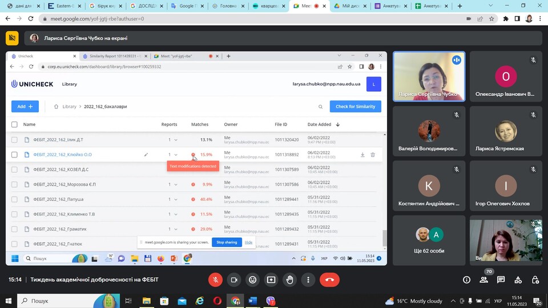Screen dimensions: 548x308
Task: Check the box for ФЕБІТ_2022_162_Ілик Д.Т
Action: click(15, 140)
